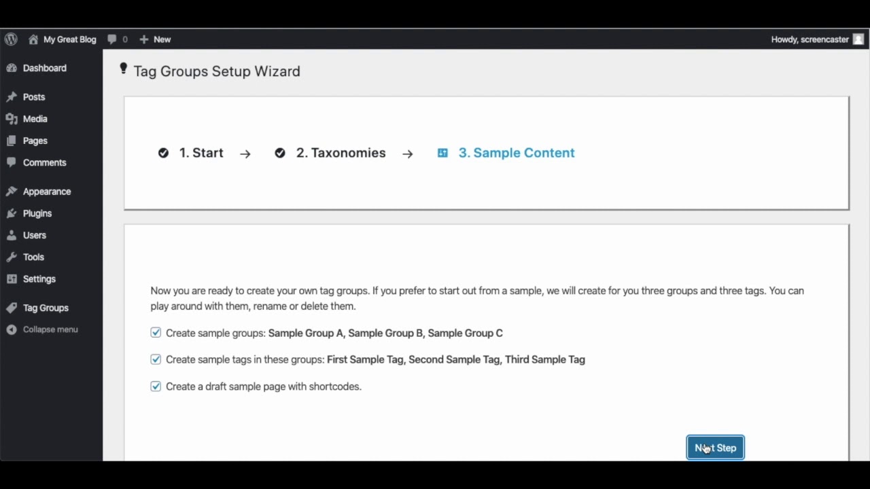Click the comment count 0
The image size is (870, 489).
pyautogui.click(x=125, y=39)
